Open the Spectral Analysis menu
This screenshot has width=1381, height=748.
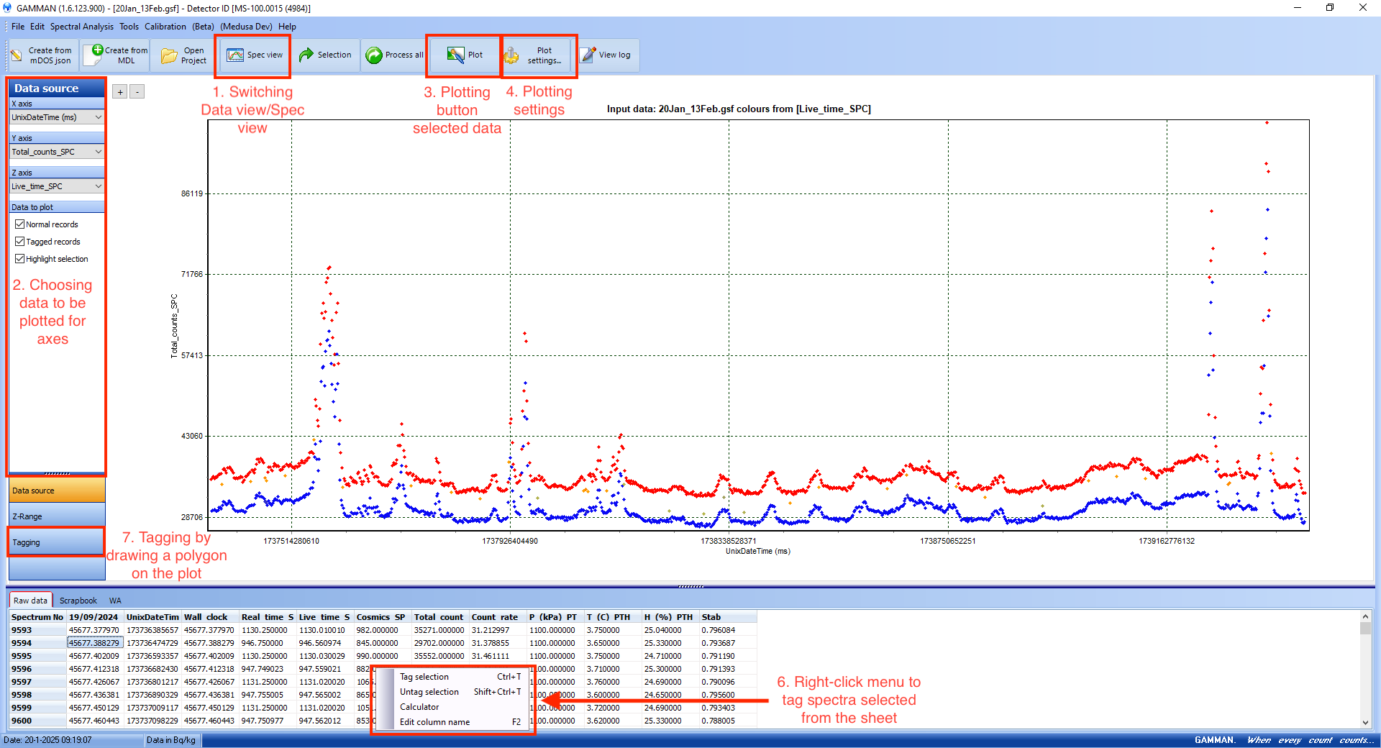[81, 27]
